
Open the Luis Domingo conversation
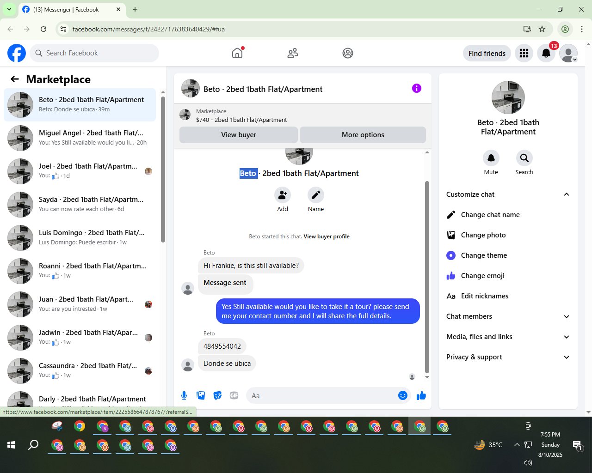80,238
